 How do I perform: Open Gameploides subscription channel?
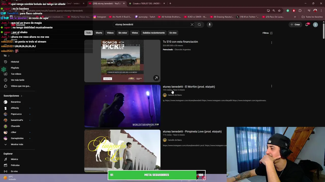coord(18,138)
